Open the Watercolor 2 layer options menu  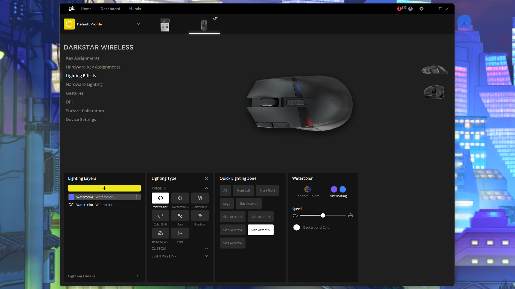(136, 197)
